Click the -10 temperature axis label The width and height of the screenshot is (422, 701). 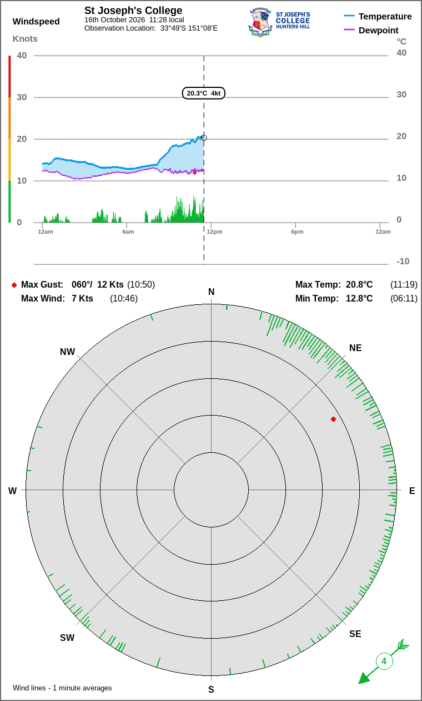[x=403, y=261]
